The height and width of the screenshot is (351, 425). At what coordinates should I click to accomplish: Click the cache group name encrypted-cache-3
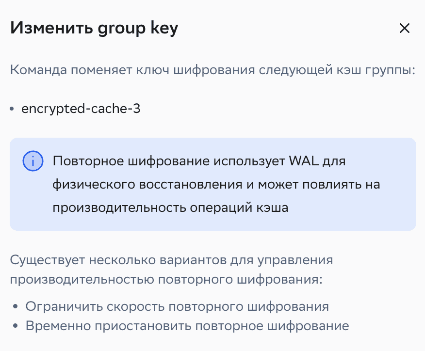(x=80, y=109)
